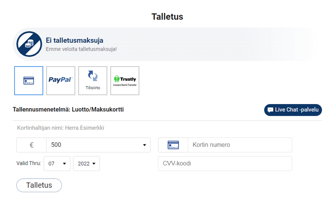The width and height of the screenshot is (335, 197).
Task: Select the Tilisiirto bank transfer option
Action: click(x=93, y=81)
